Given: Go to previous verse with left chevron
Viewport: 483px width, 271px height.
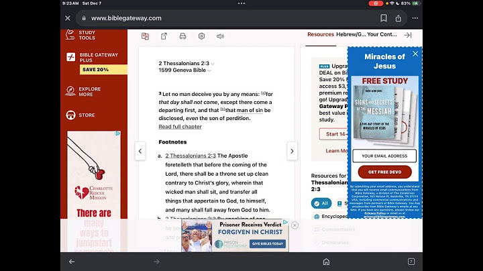Looking at the screenshot, I should (x=140, y=151).
